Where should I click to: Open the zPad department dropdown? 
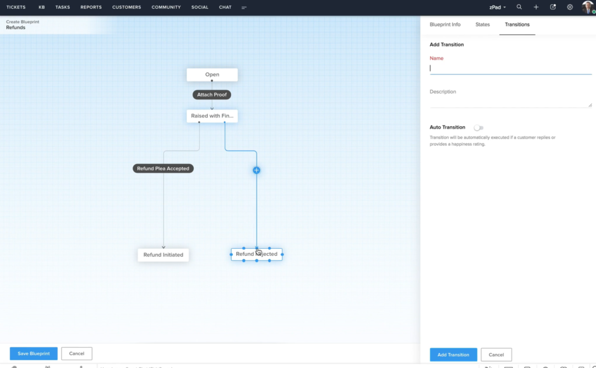[x=495, y=7]
